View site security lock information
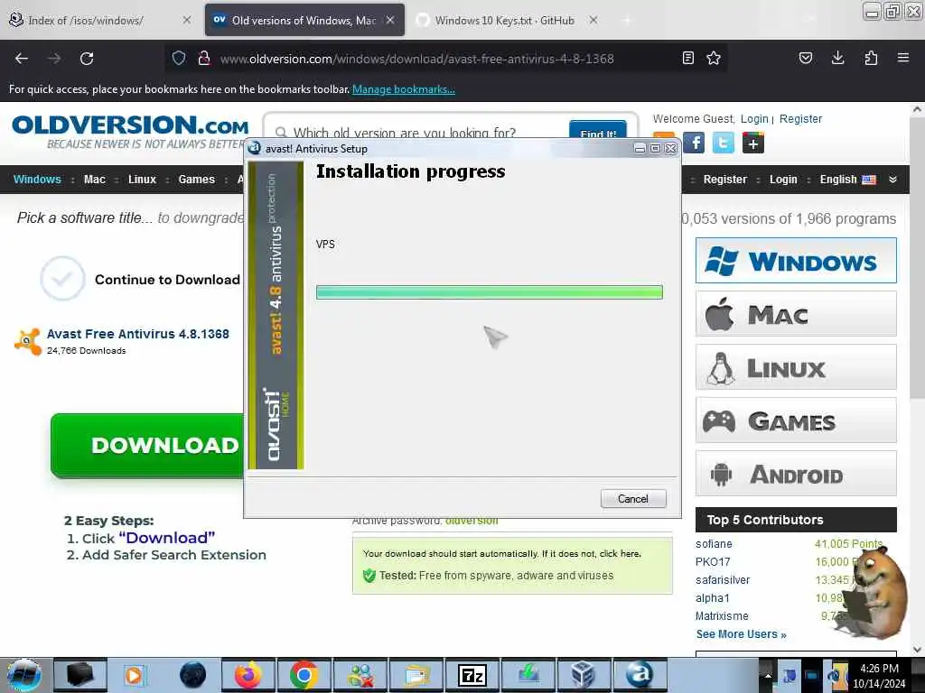This screenshot has height=693, width=925. [x=204, y=58]
